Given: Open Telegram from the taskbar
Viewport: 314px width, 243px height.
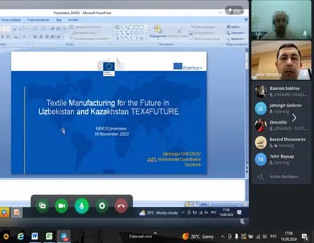Looking at the screenshot, I should (64, 236).
